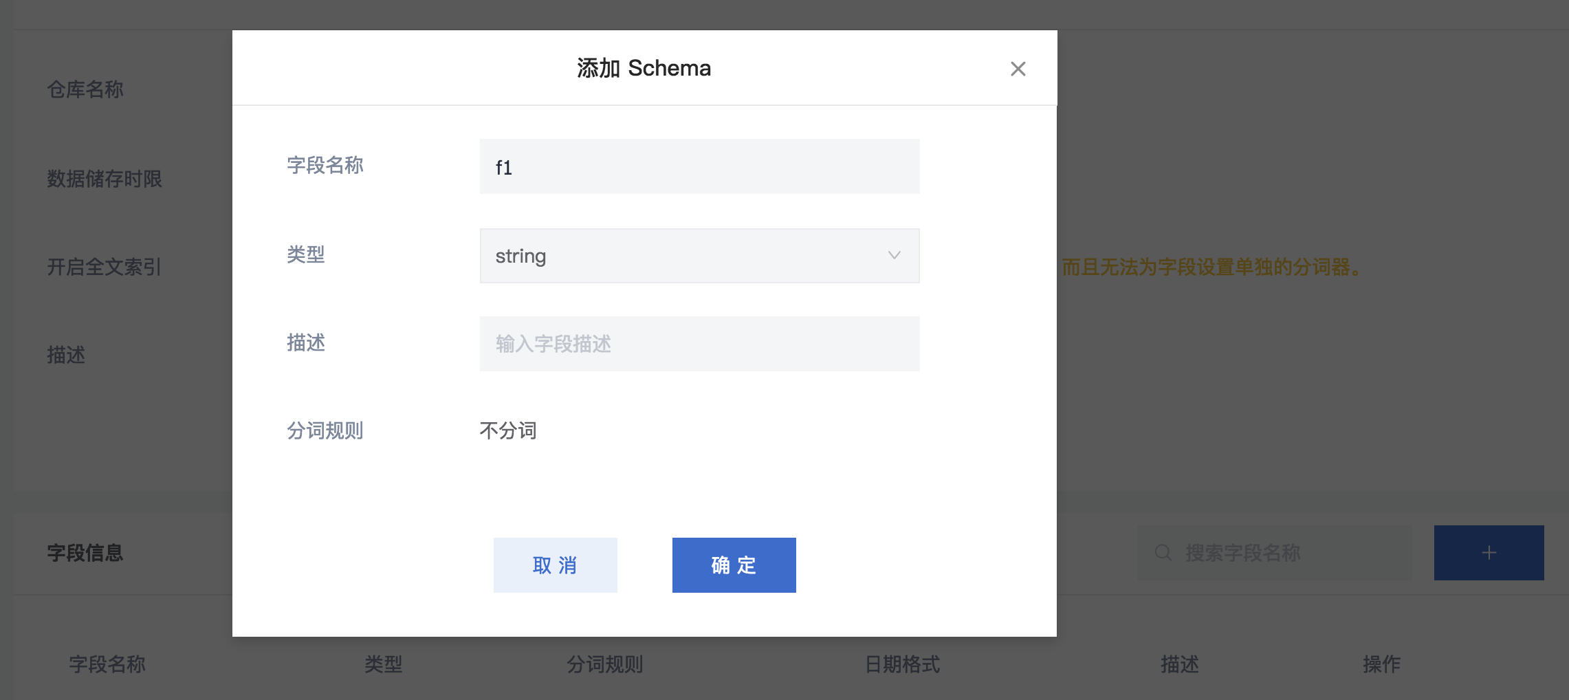
Task: Select the 字段名称 table column header
Action: tap(107, 664)
